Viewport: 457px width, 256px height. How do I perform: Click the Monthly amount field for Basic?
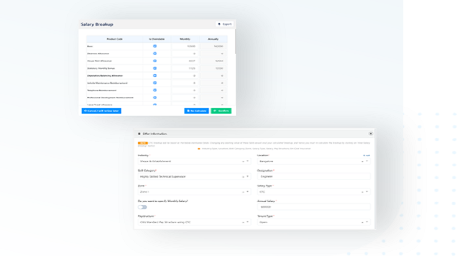tap(185, 46)
